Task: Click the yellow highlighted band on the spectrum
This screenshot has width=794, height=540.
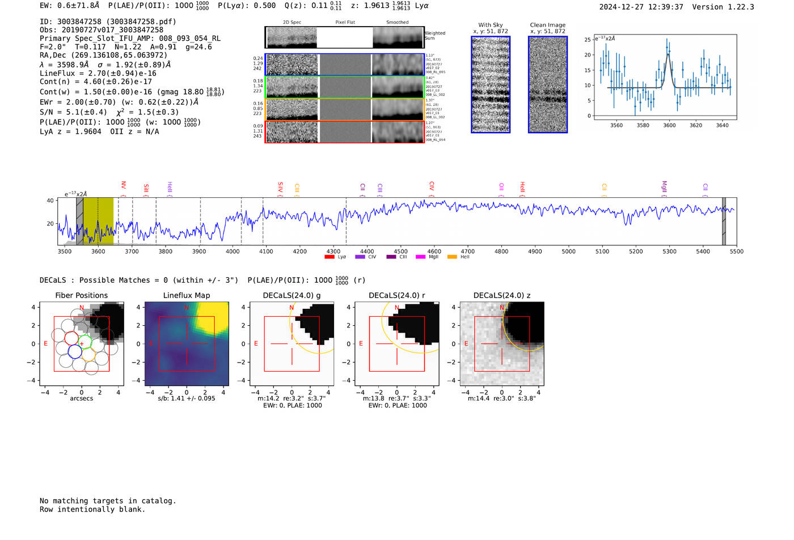Action: click(99, 222)
